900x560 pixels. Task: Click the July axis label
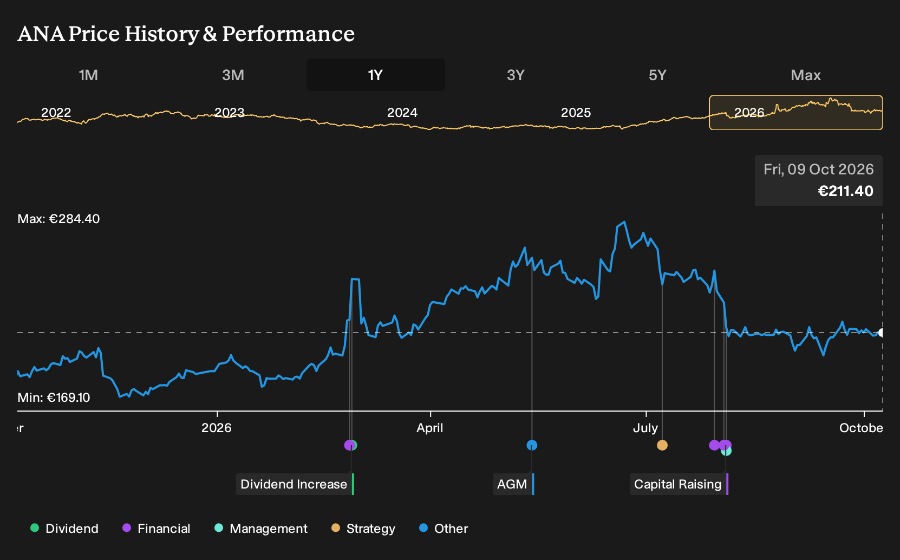pos(645,428)
